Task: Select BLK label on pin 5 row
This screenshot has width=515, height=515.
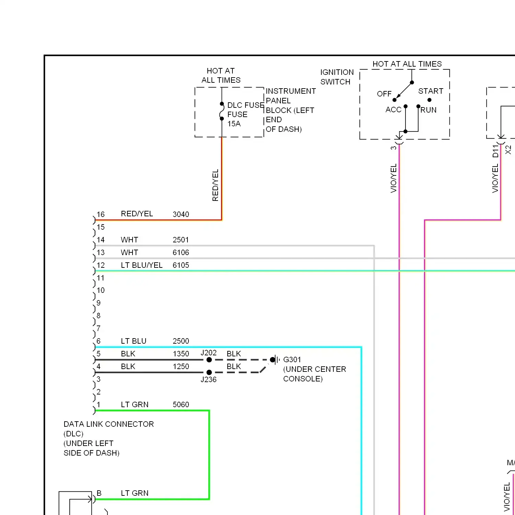Action: (128, 354)
